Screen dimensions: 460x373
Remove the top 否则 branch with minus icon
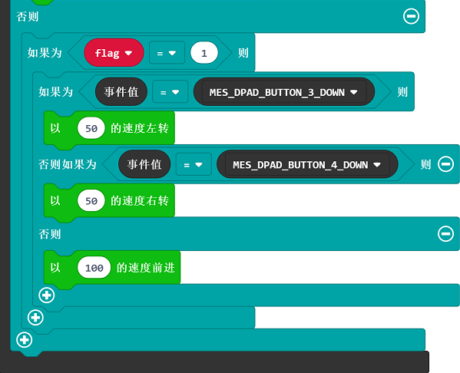pyautogui.click(x=411, y=16)
